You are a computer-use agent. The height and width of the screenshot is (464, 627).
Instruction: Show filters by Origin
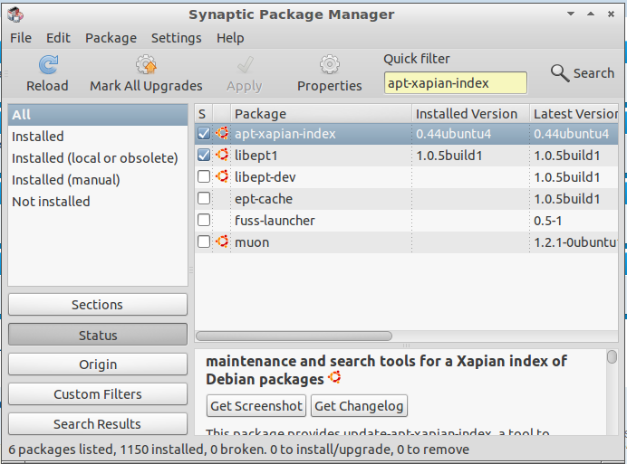tap(98, 365)
